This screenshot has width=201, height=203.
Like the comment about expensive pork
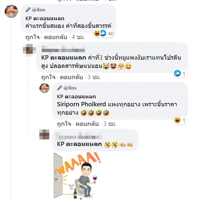click(48, 77)
